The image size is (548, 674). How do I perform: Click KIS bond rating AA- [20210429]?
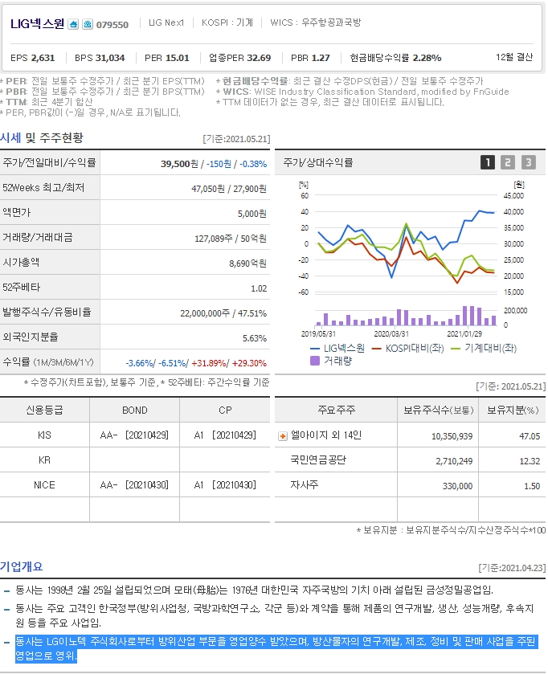point(134,435)
